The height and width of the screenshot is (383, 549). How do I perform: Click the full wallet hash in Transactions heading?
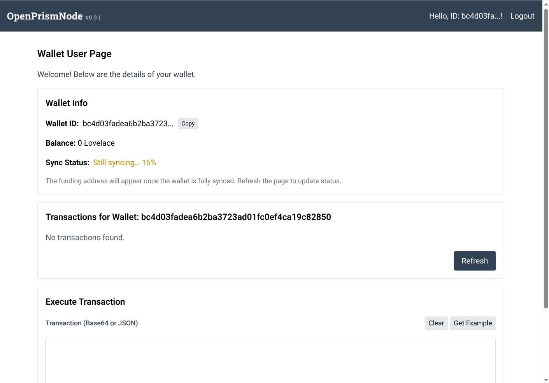pos(236,217)
